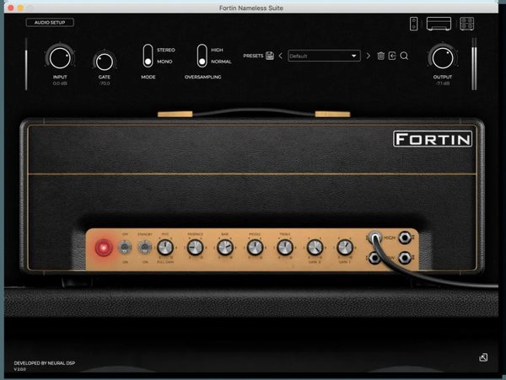Click the Low input jack on the left
This screenshot has height=380, width=506.
(374, 258)
